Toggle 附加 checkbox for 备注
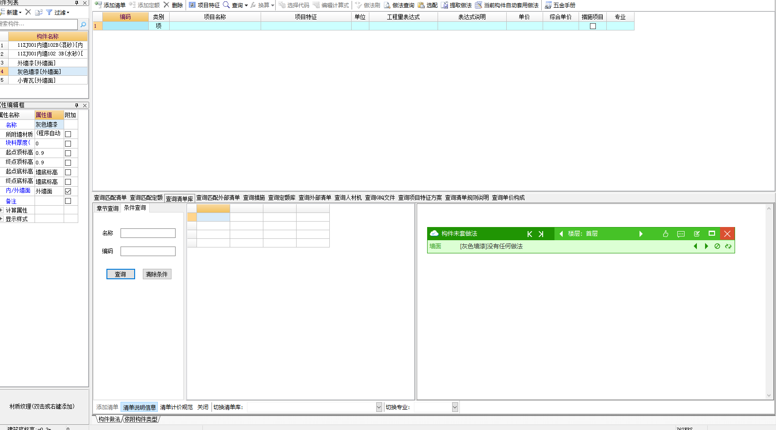This screenshot has height=430, width=776. tap(68, 201)
